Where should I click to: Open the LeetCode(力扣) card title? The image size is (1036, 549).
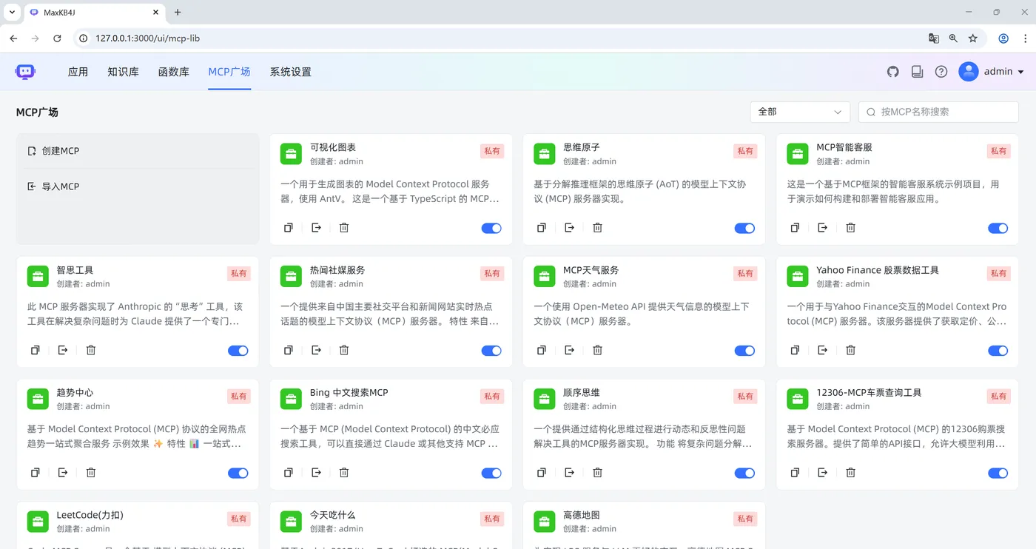[x=90, y=515]
